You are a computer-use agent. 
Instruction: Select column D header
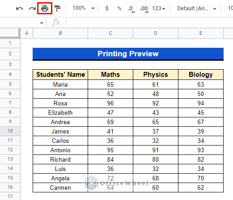point(156,33)
